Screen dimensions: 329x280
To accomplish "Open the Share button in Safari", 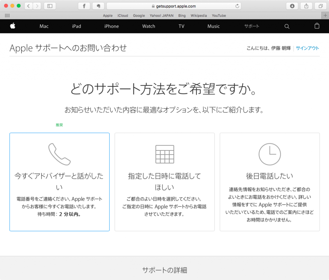I will (306, 6).
